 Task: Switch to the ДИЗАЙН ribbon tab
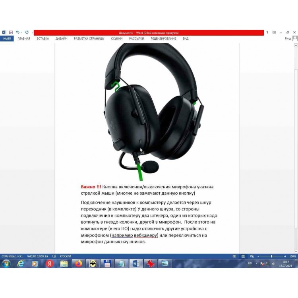(x=61, y=39)
